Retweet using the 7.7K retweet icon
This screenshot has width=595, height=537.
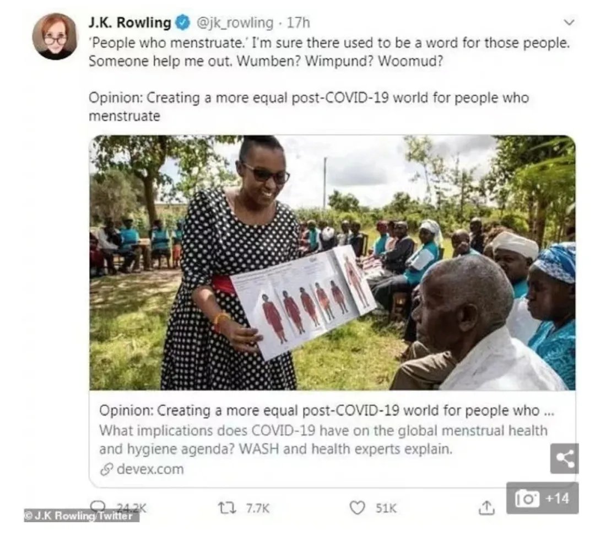pyautogui.click(x=227, y=508)
